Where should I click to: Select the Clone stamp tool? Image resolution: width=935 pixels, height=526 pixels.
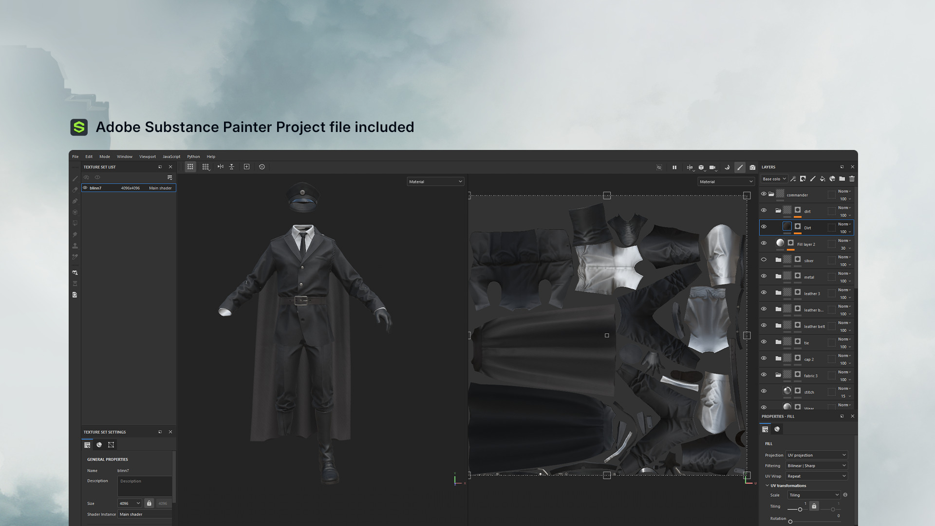coord(75,246)
